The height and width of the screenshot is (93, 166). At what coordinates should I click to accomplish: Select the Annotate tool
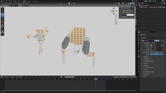(x=2, y=28)
